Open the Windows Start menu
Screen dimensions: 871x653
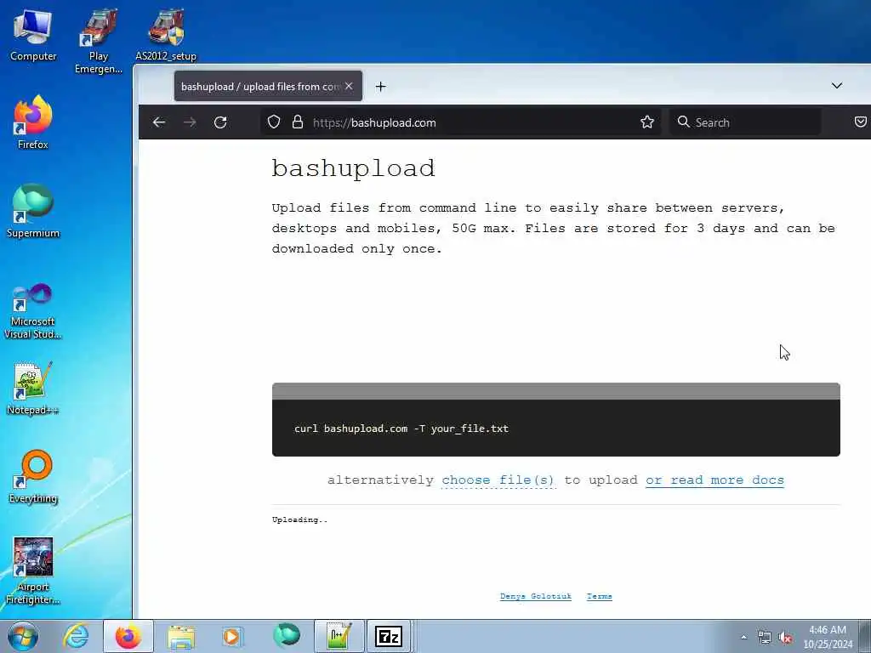(x=23, y=636)
